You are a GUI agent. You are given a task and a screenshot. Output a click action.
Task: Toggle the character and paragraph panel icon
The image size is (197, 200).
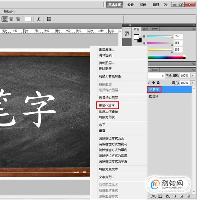click(49, 19)
